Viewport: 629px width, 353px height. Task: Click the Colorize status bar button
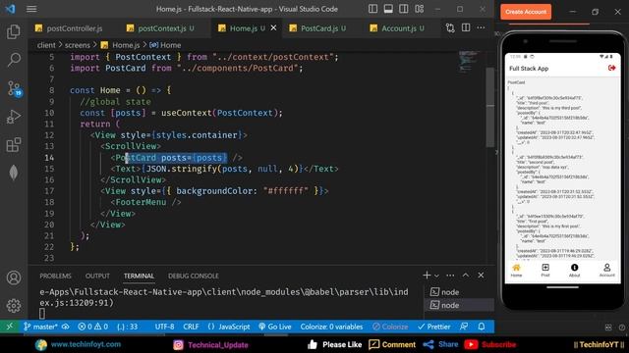(x=390, y=327)
